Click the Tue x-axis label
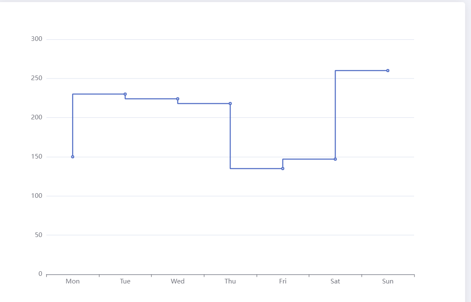This screenshot has width=471, height=302. point(125,281)
